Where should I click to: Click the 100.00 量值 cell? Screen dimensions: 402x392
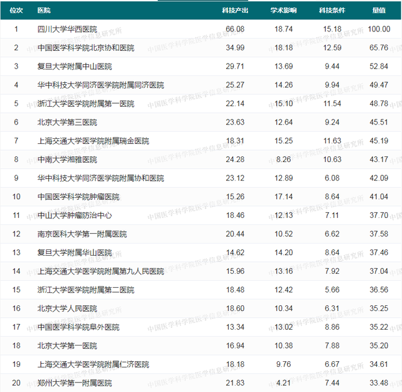click(379, 30)
